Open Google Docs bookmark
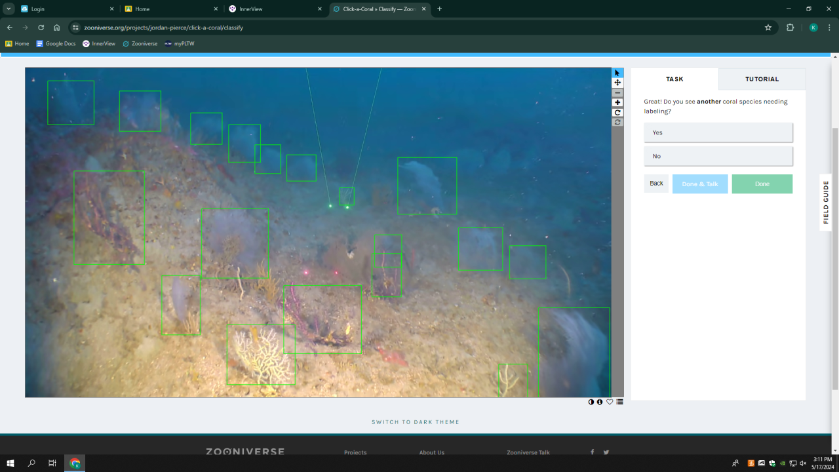This screenshot has height=472, width=839. tap(56, 44)
